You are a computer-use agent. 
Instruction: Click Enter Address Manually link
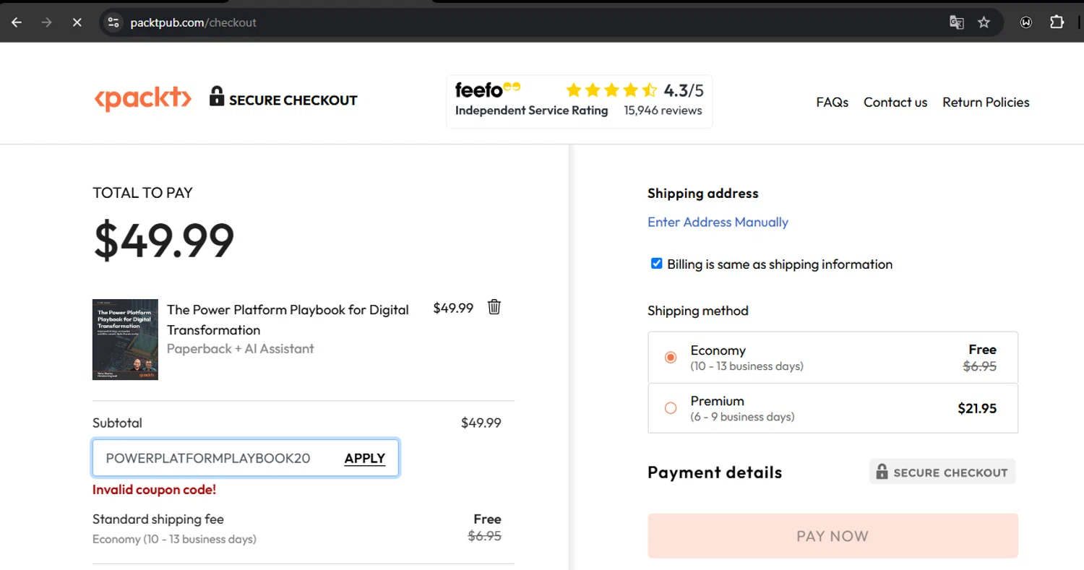coord(718,222)
